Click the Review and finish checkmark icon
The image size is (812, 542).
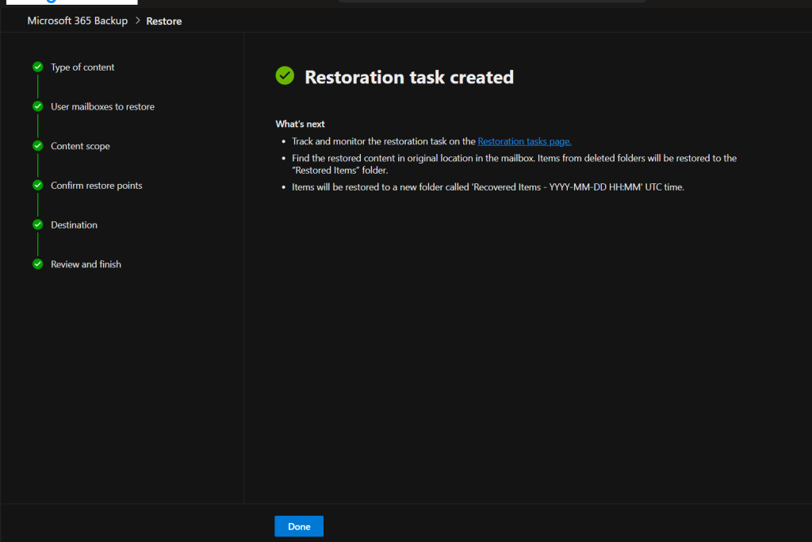37,264
